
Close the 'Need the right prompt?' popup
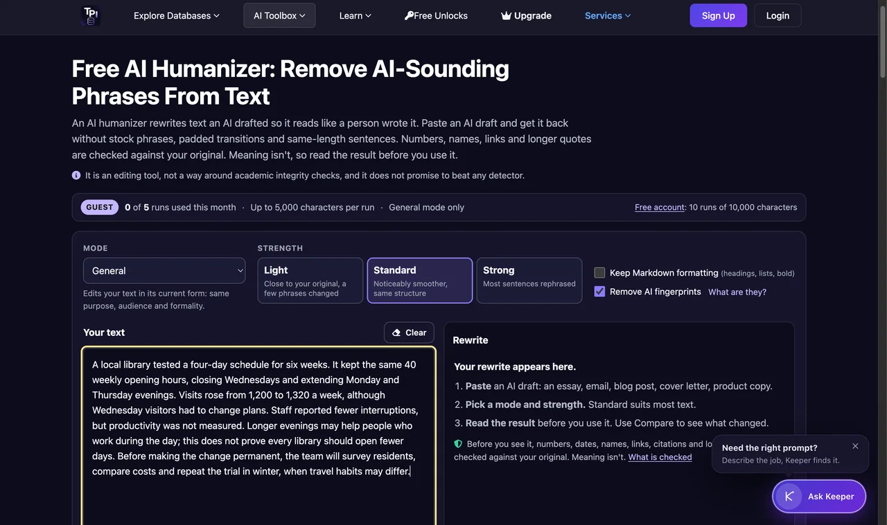[x=855, y=446]
